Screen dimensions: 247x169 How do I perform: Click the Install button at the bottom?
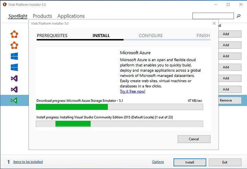tap(190, 162)
